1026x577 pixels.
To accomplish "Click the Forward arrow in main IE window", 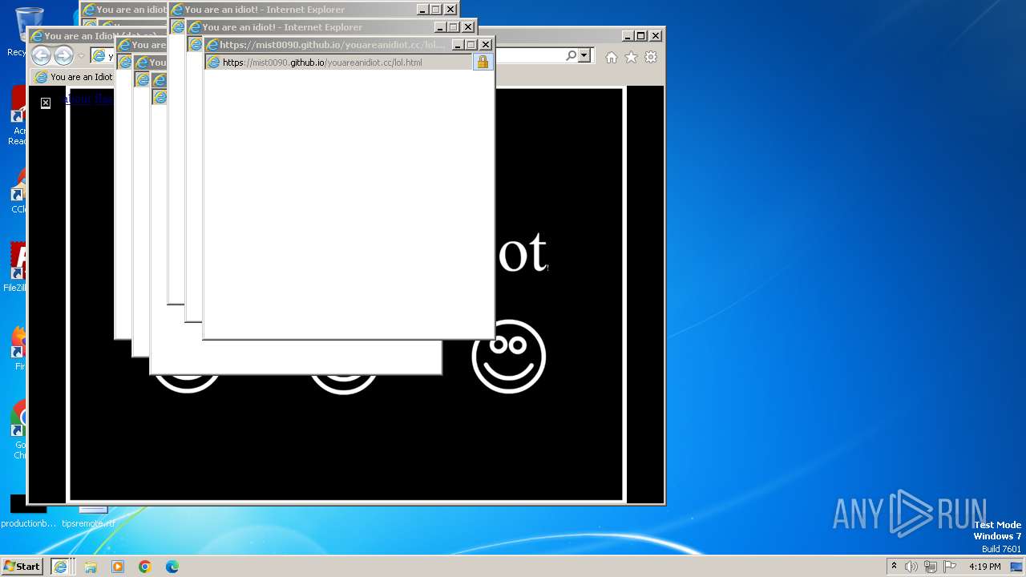I will click(x=63, y=55).
